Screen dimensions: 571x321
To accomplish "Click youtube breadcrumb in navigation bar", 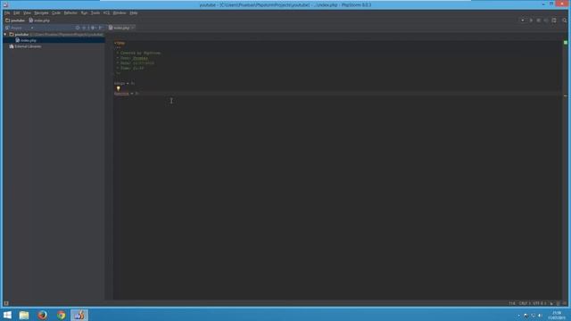I will pyautogui.click(x=15, y=21).
